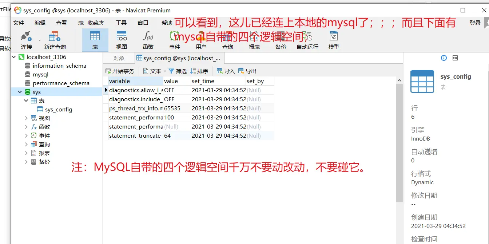The width and height of the screenshot is (489, 244).
Task: Open the Tools (工具) menu
Action: [121, 23]
